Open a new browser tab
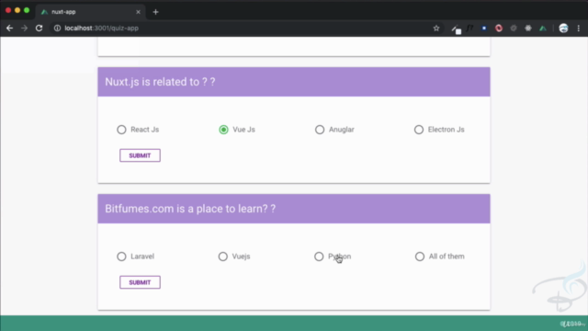 coord(155,12)
